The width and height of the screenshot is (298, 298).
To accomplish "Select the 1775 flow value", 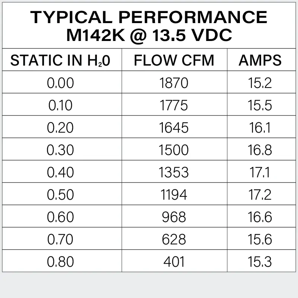I will pos(174,105).
